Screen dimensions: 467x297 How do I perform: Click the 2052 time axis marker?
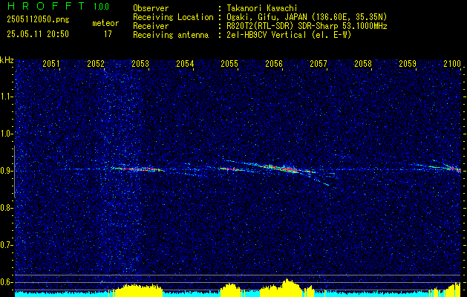[x=96, y=64]
